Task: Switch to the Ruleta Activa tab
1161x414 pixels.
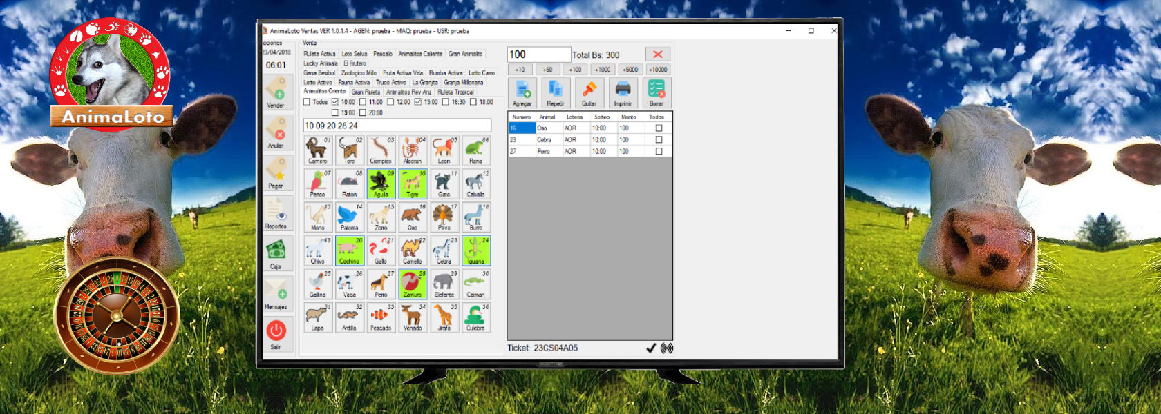Action: coord(319,54)
